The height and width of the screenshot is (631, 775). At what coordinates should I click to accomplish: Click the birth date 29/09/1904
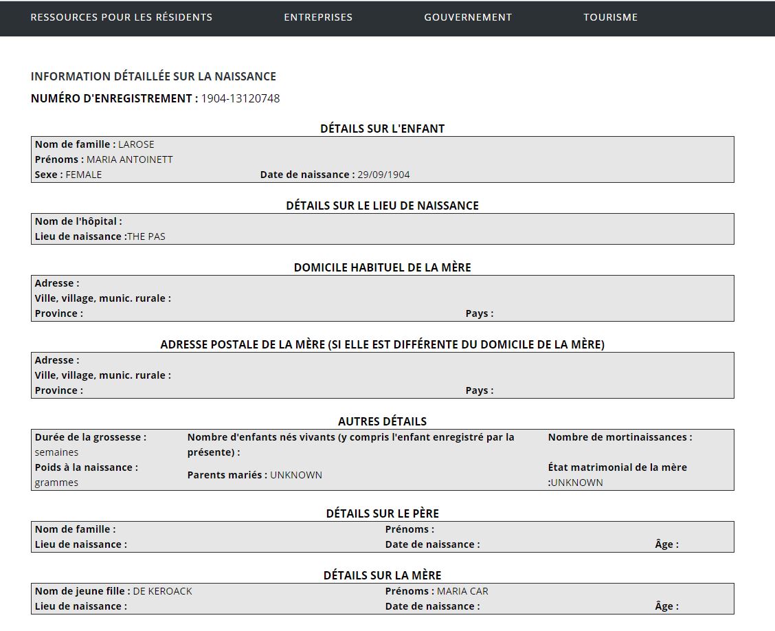tap(383, 175)
